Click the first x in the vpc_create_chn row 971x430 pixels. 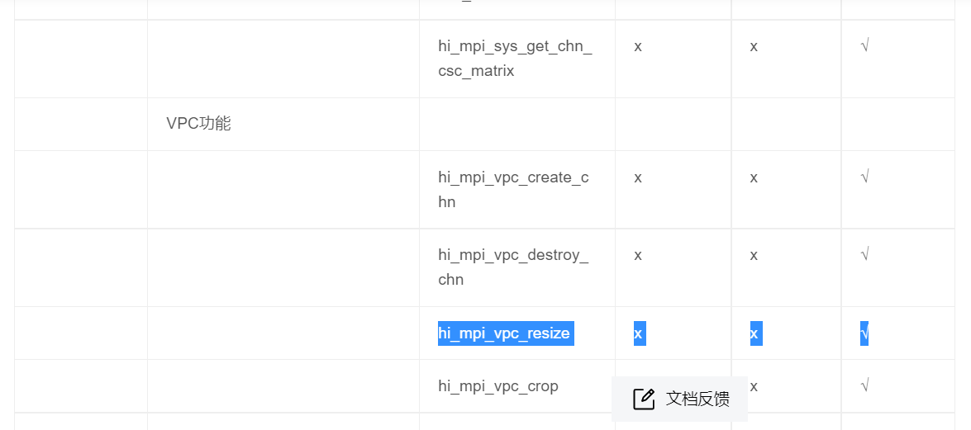point(638,178)
